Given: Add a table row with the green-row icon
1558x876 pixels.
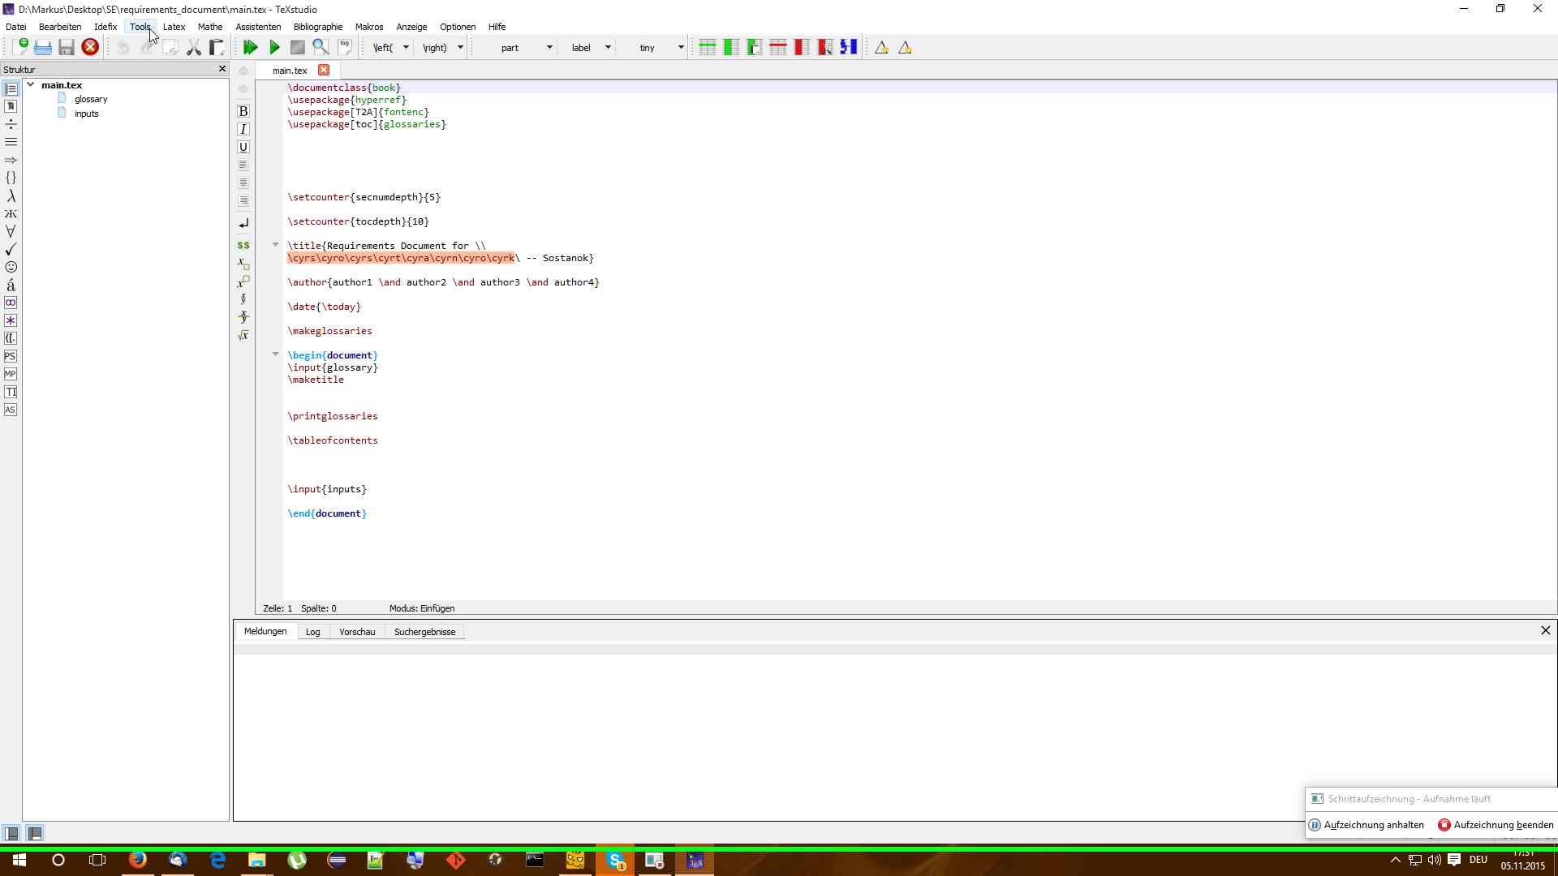Looking at the screenshot, I should pyautogui.click(x=707, y=47).
